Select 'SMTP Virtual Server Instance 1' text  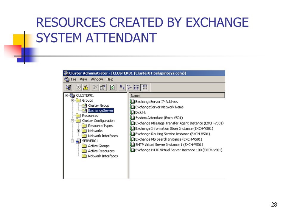coord(159,145)
